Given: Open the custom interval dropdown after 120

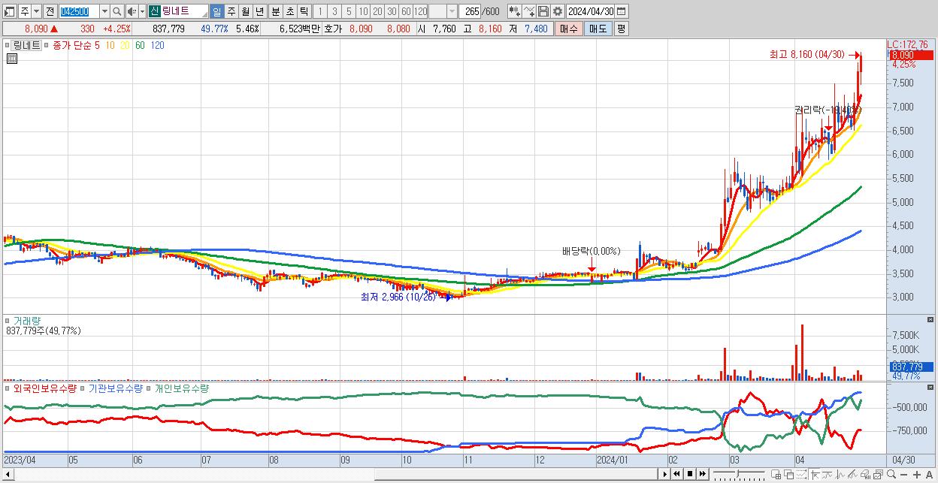Looking at the screenshot, I should pyautogui.click(x=452, y=11).
